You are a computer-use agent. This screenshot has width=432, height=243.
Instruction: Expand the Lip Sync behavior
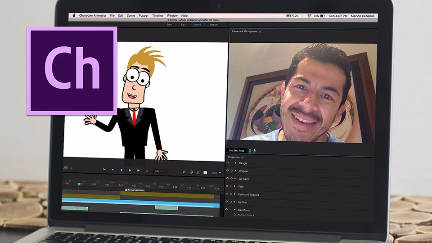[x=234, y=202]
